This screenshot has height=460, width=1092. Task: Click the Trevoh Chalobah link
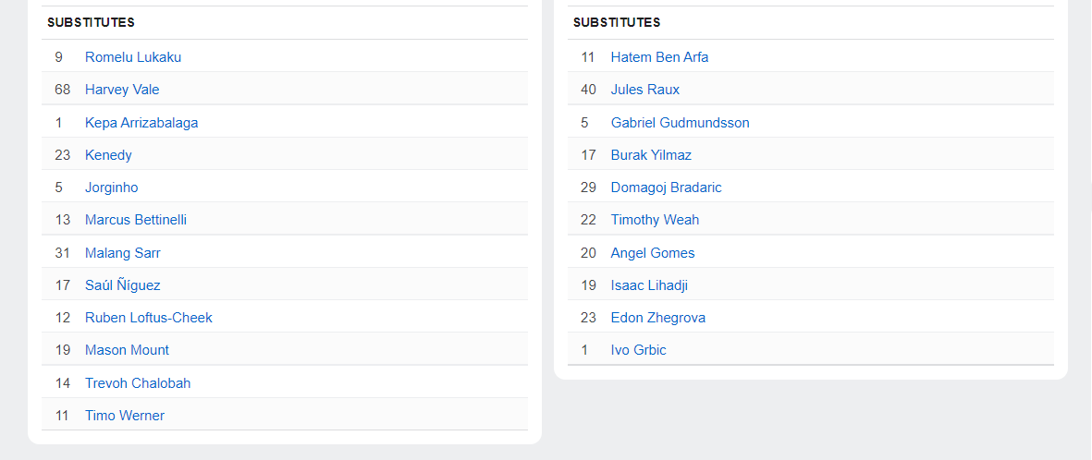pyautogui.click(x=138, y=383)
